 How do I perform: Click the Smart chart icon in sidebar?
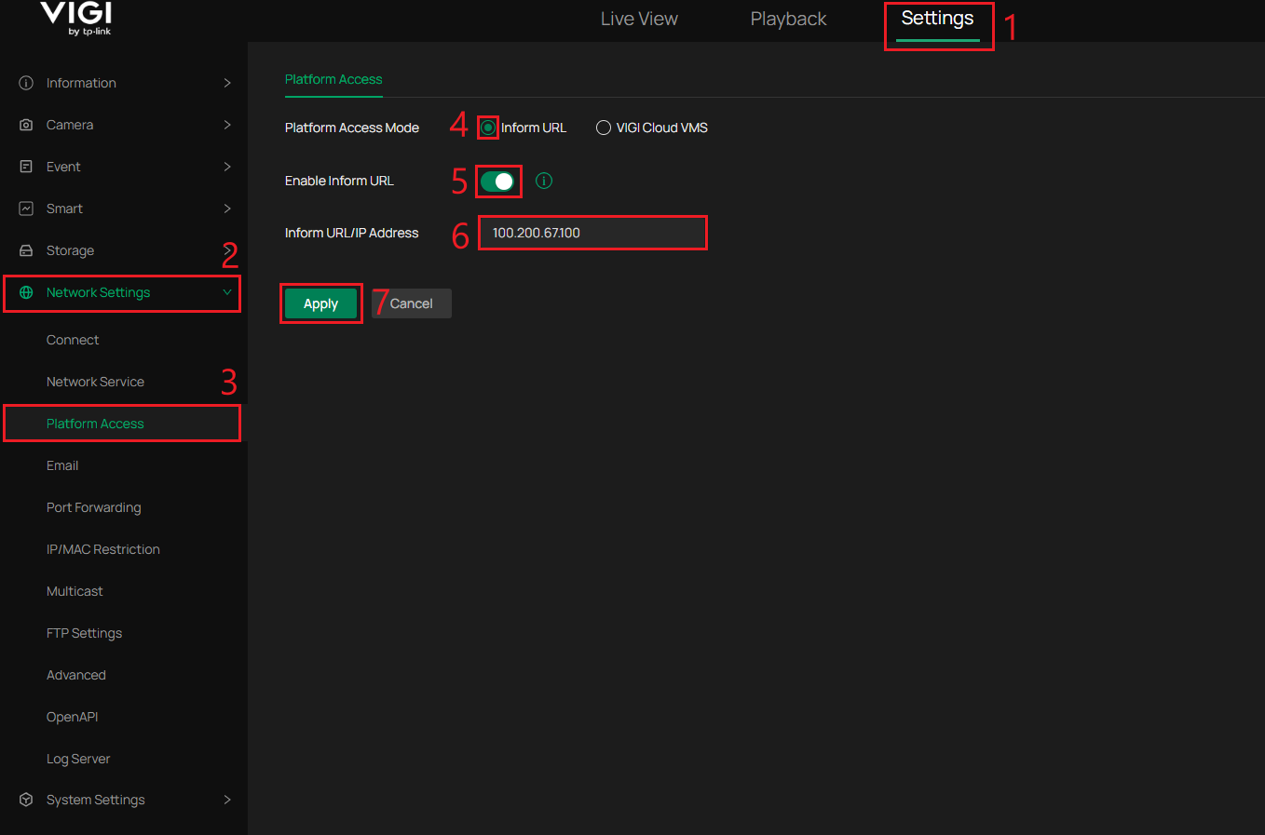[x=26, y=209]
